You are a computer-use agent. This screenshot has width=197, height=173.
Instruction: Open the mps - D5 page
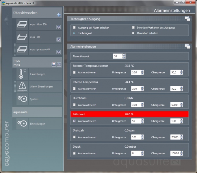pyautogui.click(x=45, y=37)
